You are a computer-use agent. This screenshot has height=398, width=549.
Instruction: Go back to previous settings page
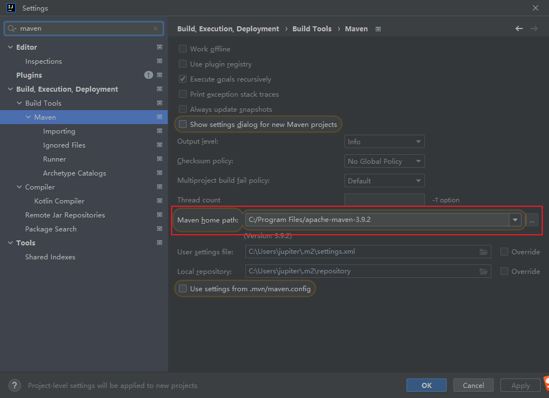pyautogui.click(x=519, y=29)
